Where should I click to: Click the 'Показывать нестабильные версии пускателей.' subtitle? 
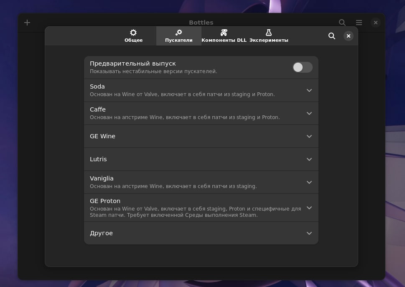153,71
